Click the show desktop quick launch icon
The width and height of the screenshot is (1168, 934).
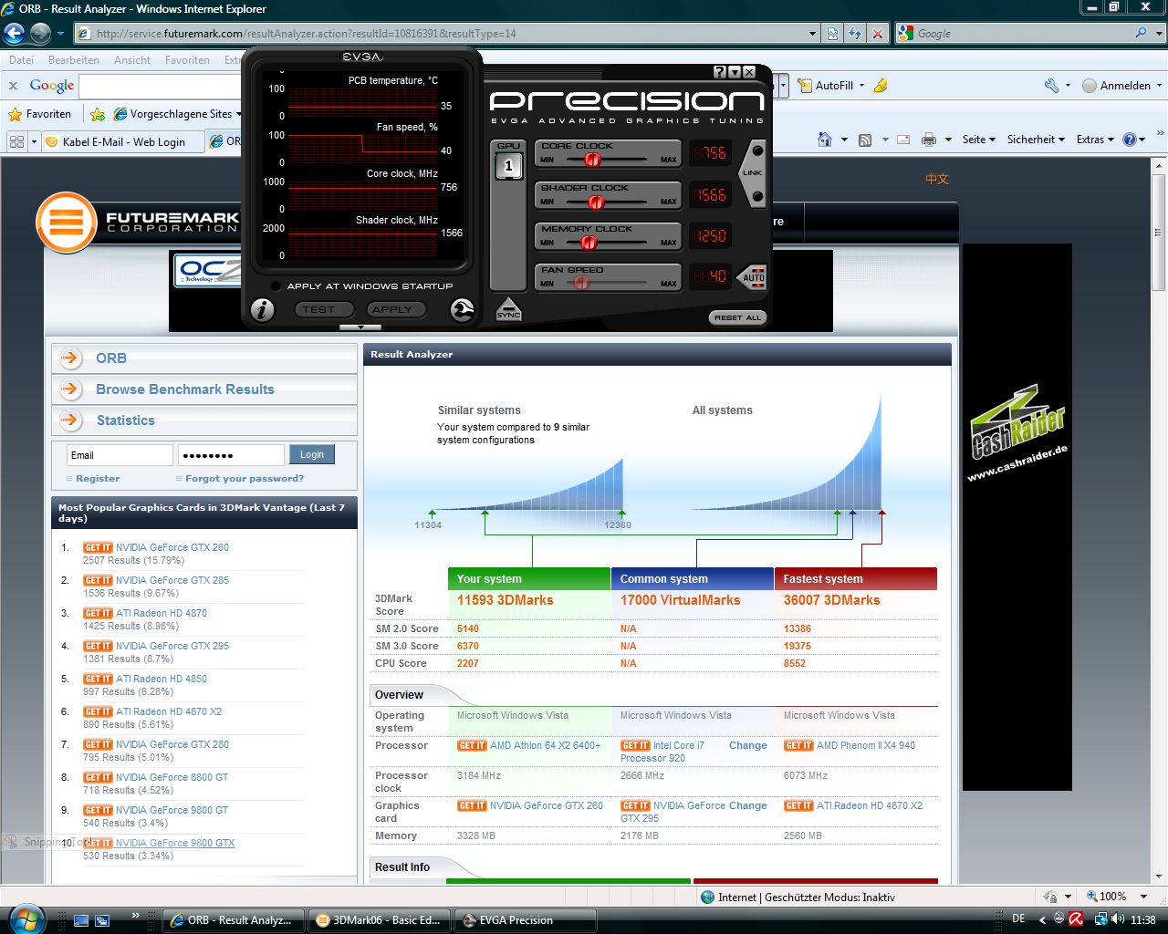click(82, 920)
